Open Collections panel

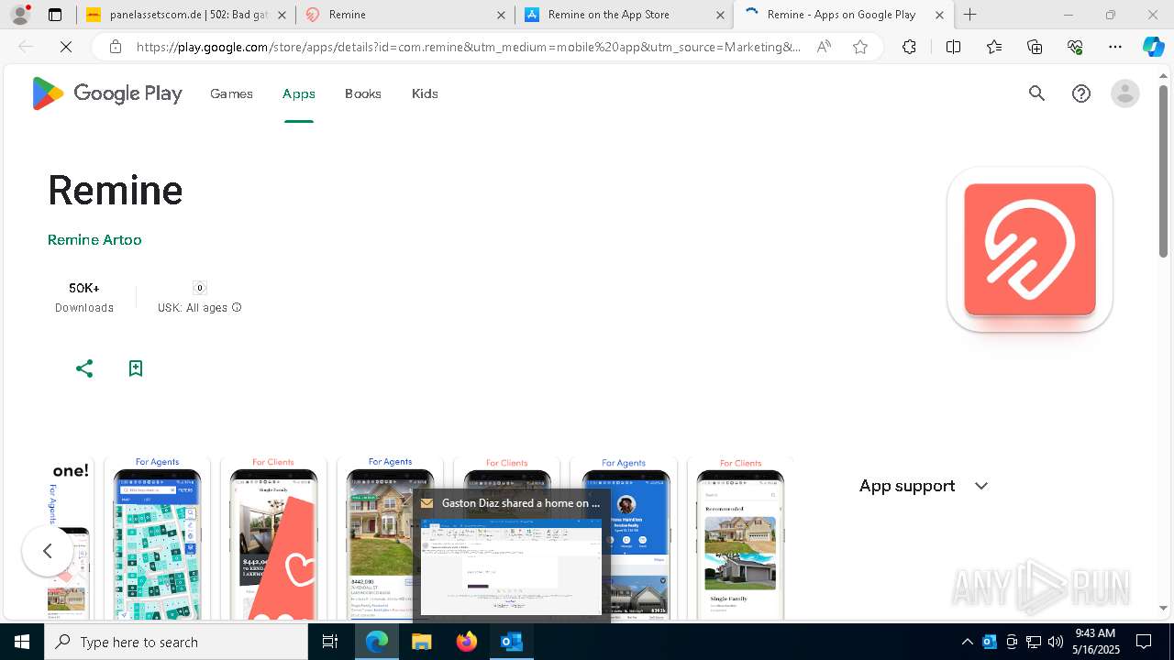[x=1035, y=47]
